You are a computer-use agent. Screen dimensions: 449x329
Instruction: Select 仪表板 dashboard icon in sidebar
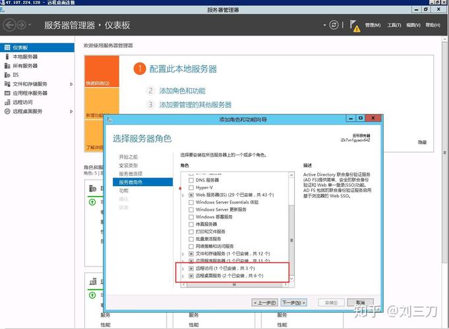(7, 47)
